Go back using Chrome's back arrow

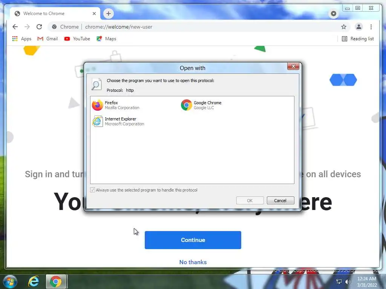[x=15, y=27]
